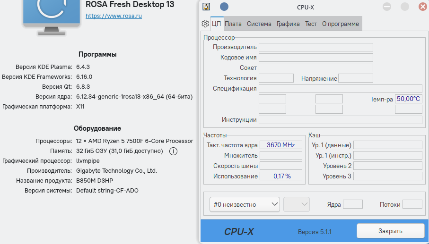Open CPU-X settings via the gear icon
This screenshot has height=244, width=429.
point(205,24)
